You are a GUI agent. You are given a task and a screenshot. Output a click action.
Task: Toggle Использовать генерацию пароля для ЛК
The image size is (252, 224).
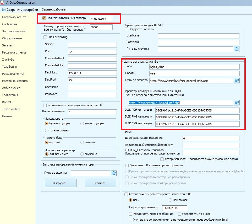click(x=45, y=105)
